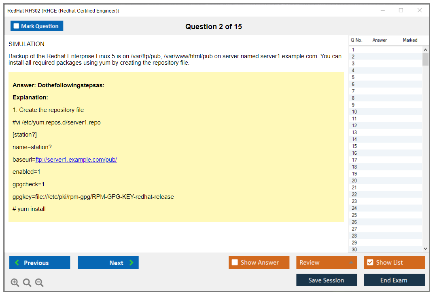Click the question list scrollbar thumb

click(425, 59)
